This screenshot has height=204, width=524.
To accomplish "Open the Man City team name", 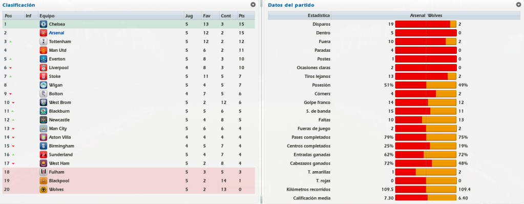I will [x=58, y=129].
